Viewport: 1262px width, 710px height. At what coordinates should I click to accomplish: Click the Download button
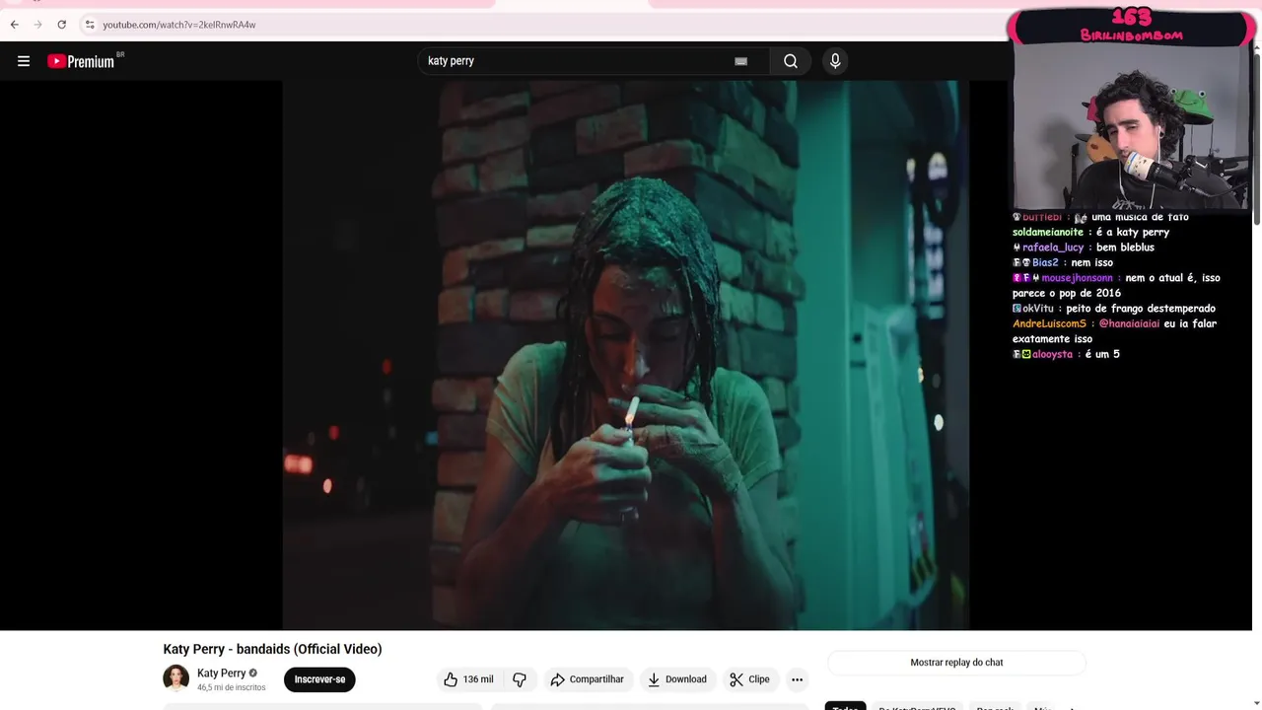click(677, 679)
